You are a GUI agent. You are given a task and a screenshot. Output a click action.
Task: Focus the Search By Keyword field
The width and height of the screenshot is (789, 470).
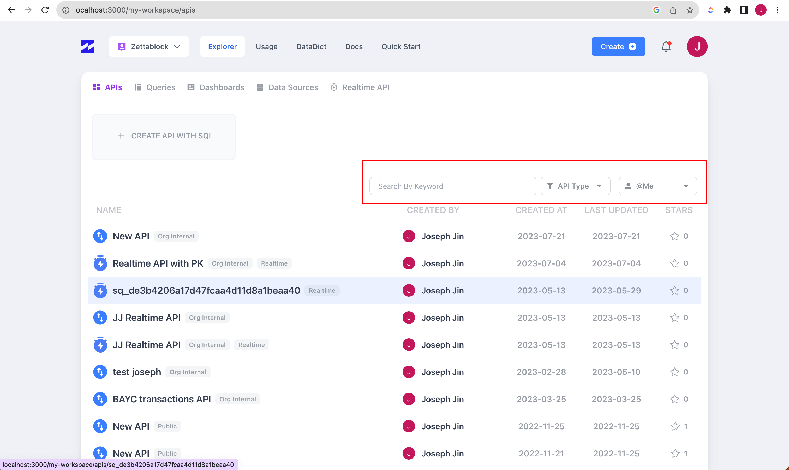point(452,186)
